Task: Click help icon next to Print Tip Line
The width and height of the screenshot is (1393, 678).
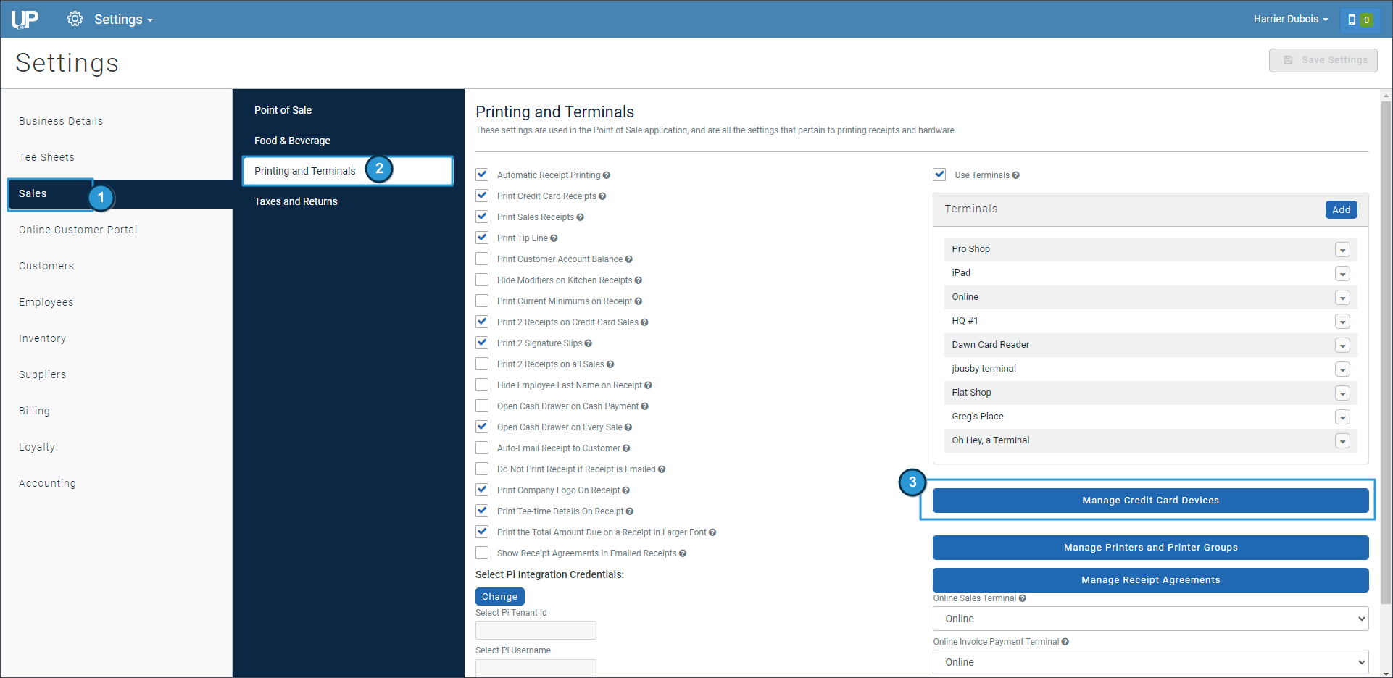Action: (x=554, y=238)
